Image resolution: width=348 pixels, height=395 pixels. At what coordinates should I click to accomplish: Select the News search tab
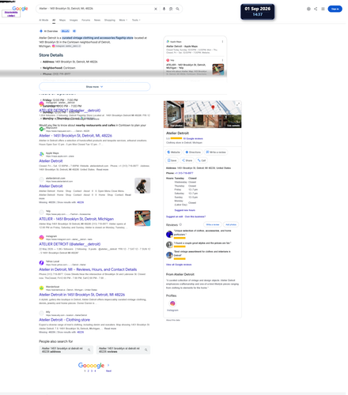[x=97, y=20]
